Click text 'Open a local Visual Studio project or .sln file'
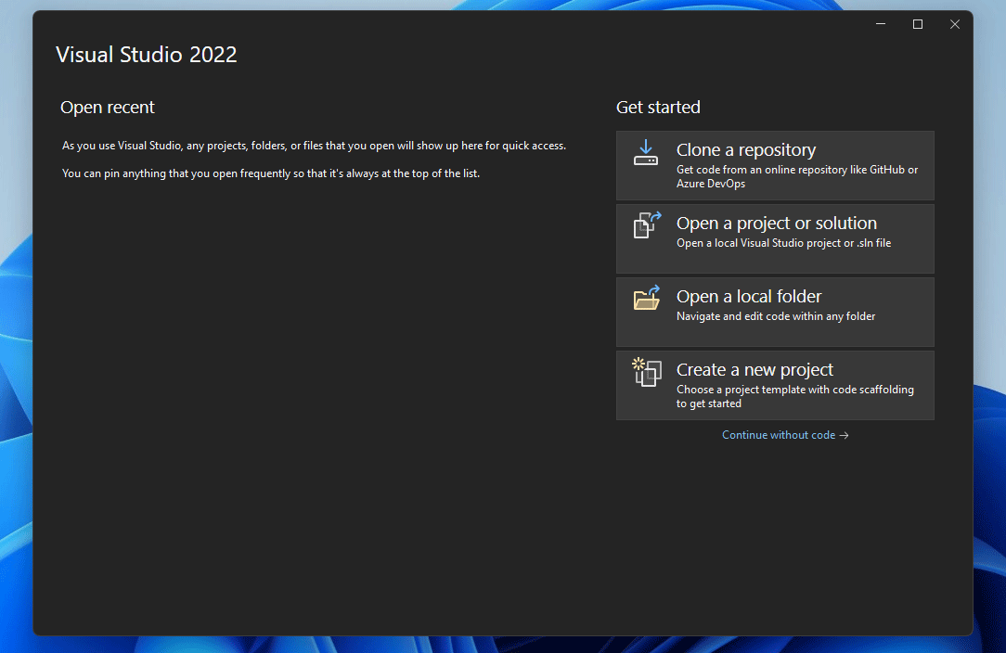The width and height of the screenshot is (1006, 653). [x=783, y=243]
